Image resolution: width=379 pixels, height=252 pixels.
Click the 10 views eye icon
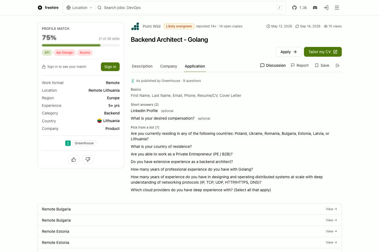coord(326,26)
